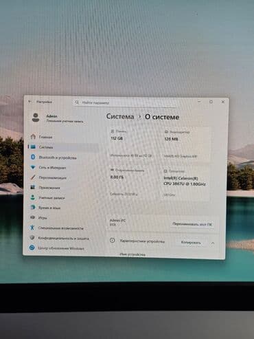Click the Время и язык globe icon
The height and width of the screenshot is (339, 254).
33,207
